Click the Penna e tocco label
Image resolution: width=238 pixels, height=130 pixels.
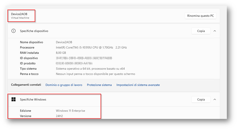pyautogui.click(x=29, y=74)
